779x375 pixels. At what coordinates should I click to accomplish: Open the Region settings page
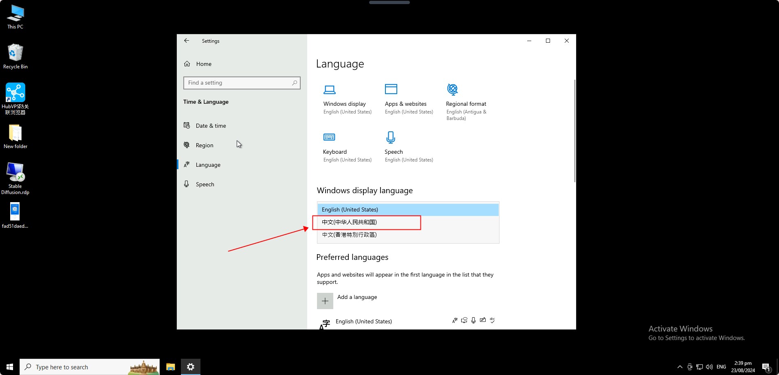(x=204, y=145)
